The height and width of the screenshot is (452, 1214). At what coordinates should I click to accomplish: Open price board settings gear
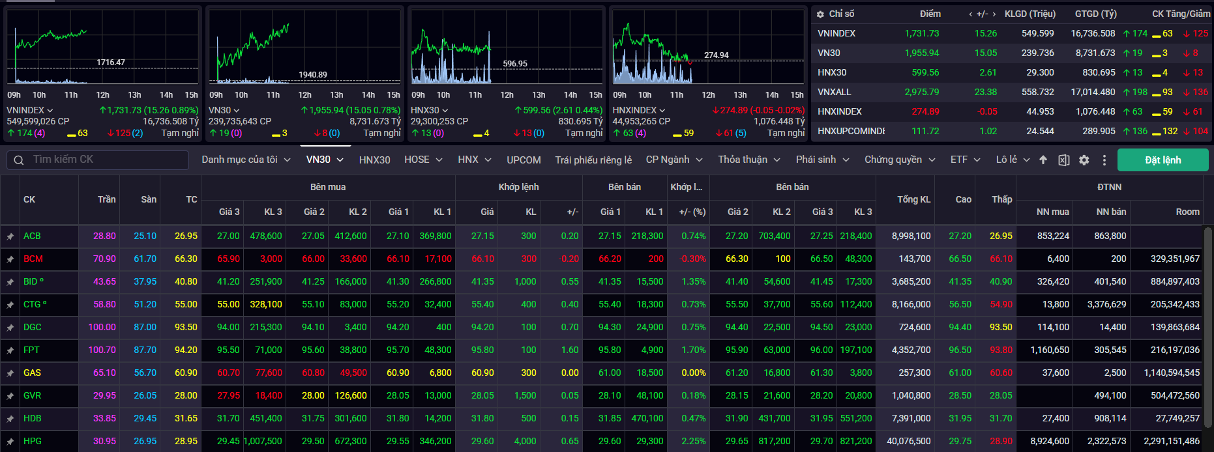tap(1084, 160)
